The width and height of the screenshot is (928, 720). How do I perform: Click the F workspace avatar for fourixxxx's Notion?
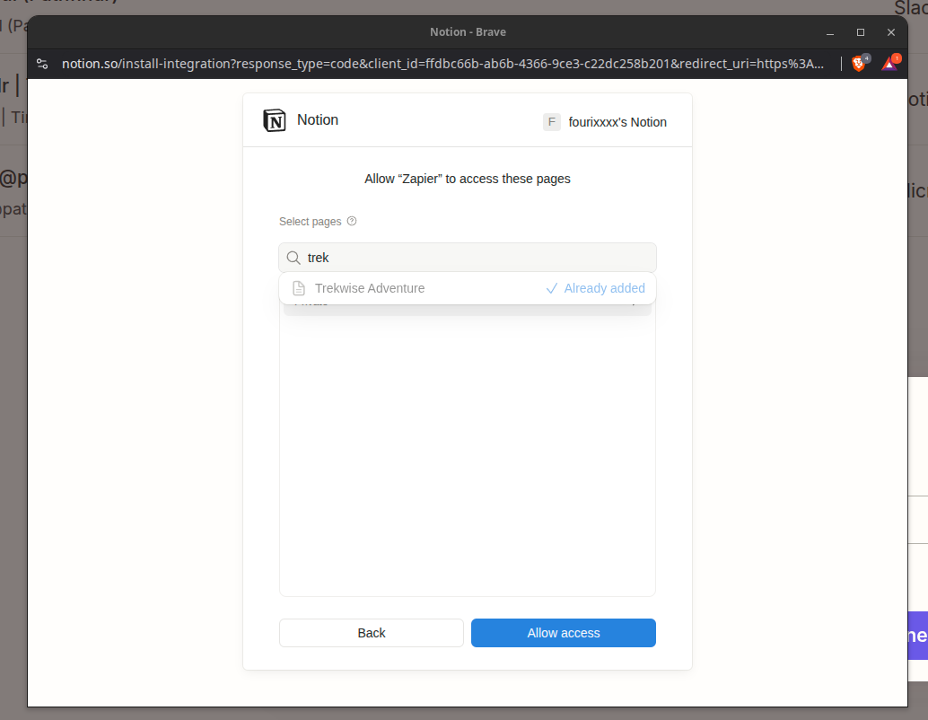[x=551, y=122]
